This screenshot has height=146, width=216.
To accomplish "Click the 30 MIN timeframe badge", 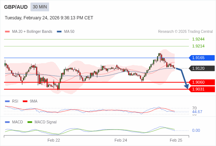I will pyautogui.click(x=40, y=7).
